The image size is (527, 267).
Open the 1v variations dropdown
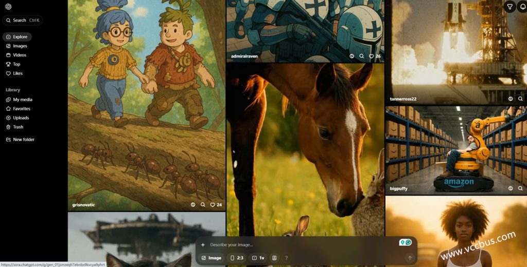click(x=258, y=258)
